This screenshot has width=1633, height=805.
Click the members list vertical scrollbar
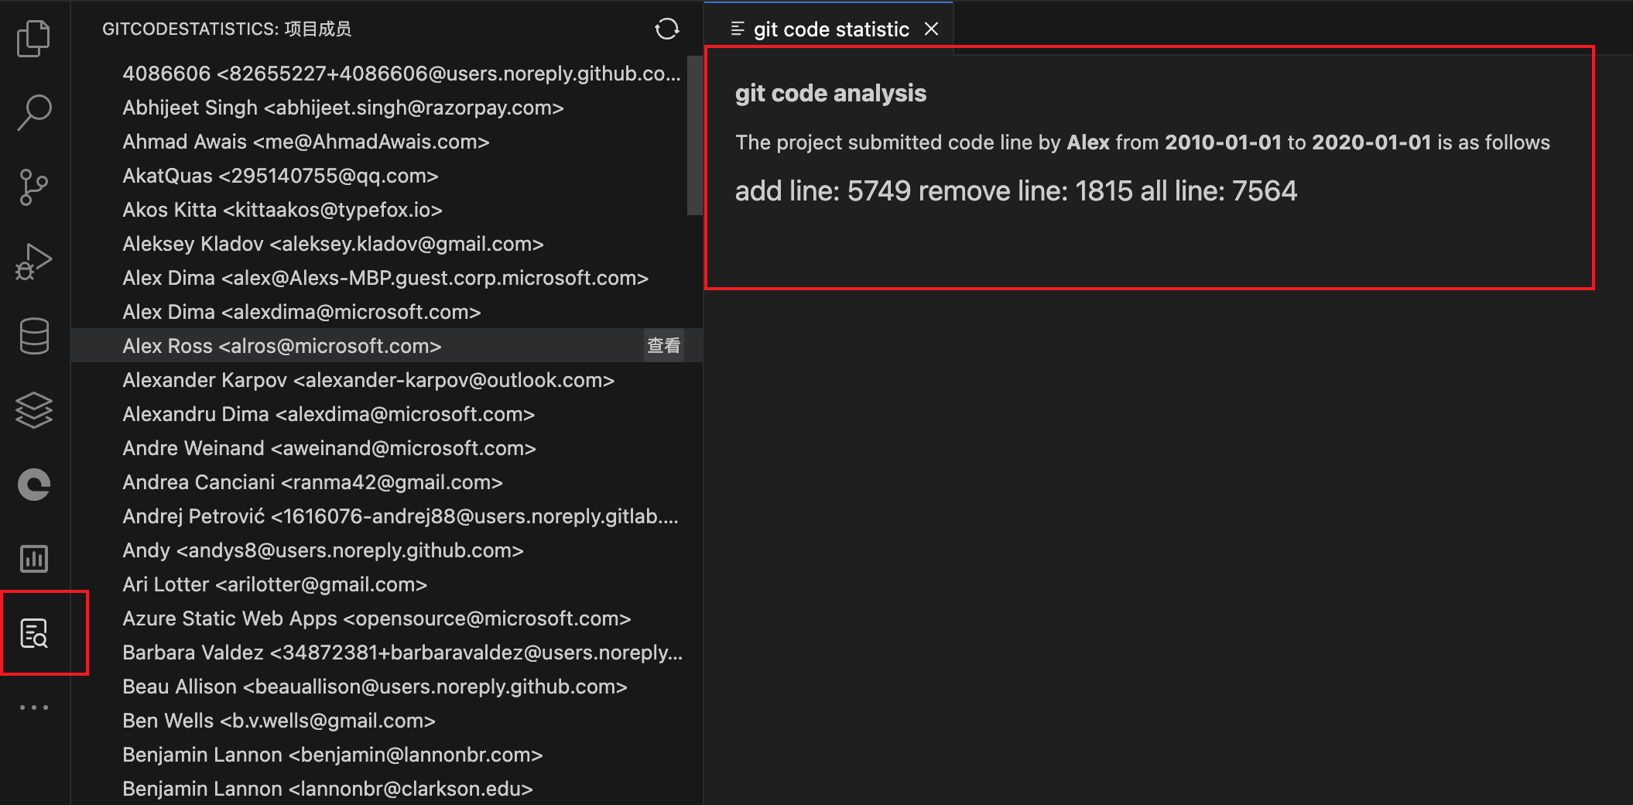coord(694,135)
